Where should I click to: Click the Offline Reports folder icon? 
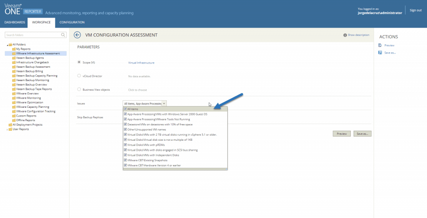click(x=14, y=120)
